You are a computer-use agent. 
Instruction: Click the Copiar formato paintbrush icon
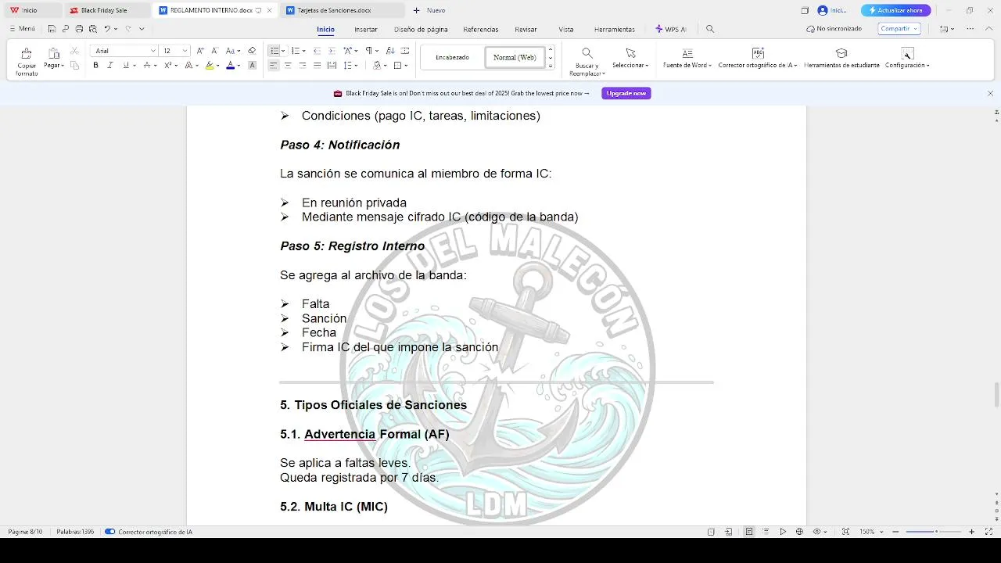click(x=26, y=53)
